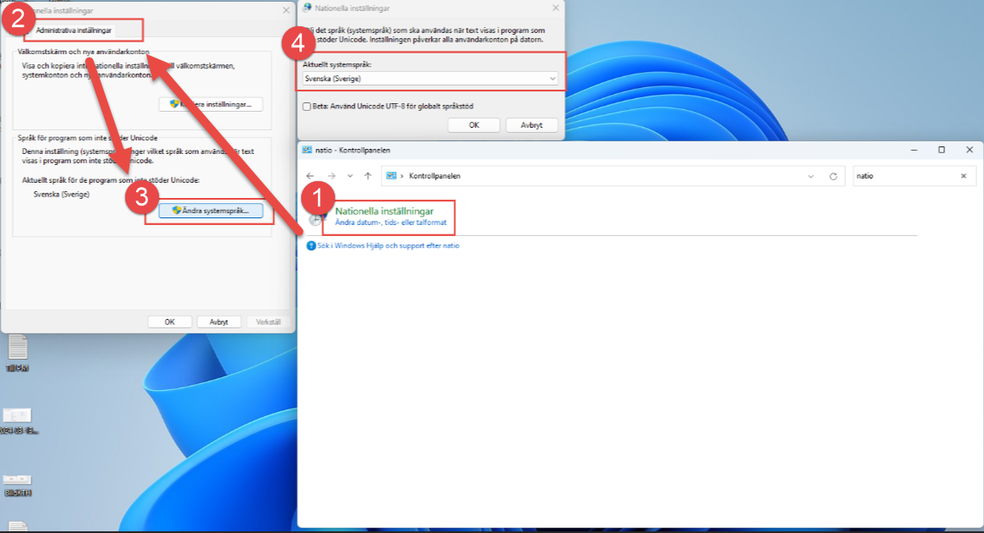Expand the address bar history chevron
Screen dimensions: 984x533
click(811, 176)
